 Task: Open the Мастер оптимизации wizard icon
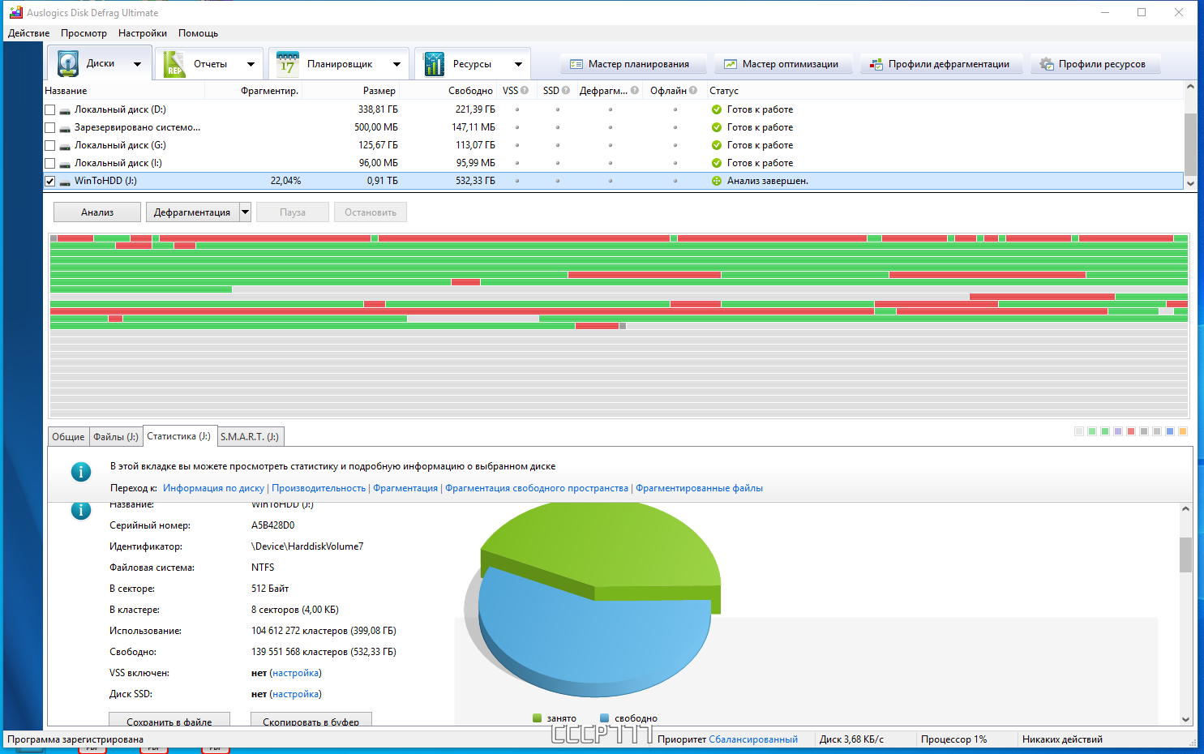731,64
